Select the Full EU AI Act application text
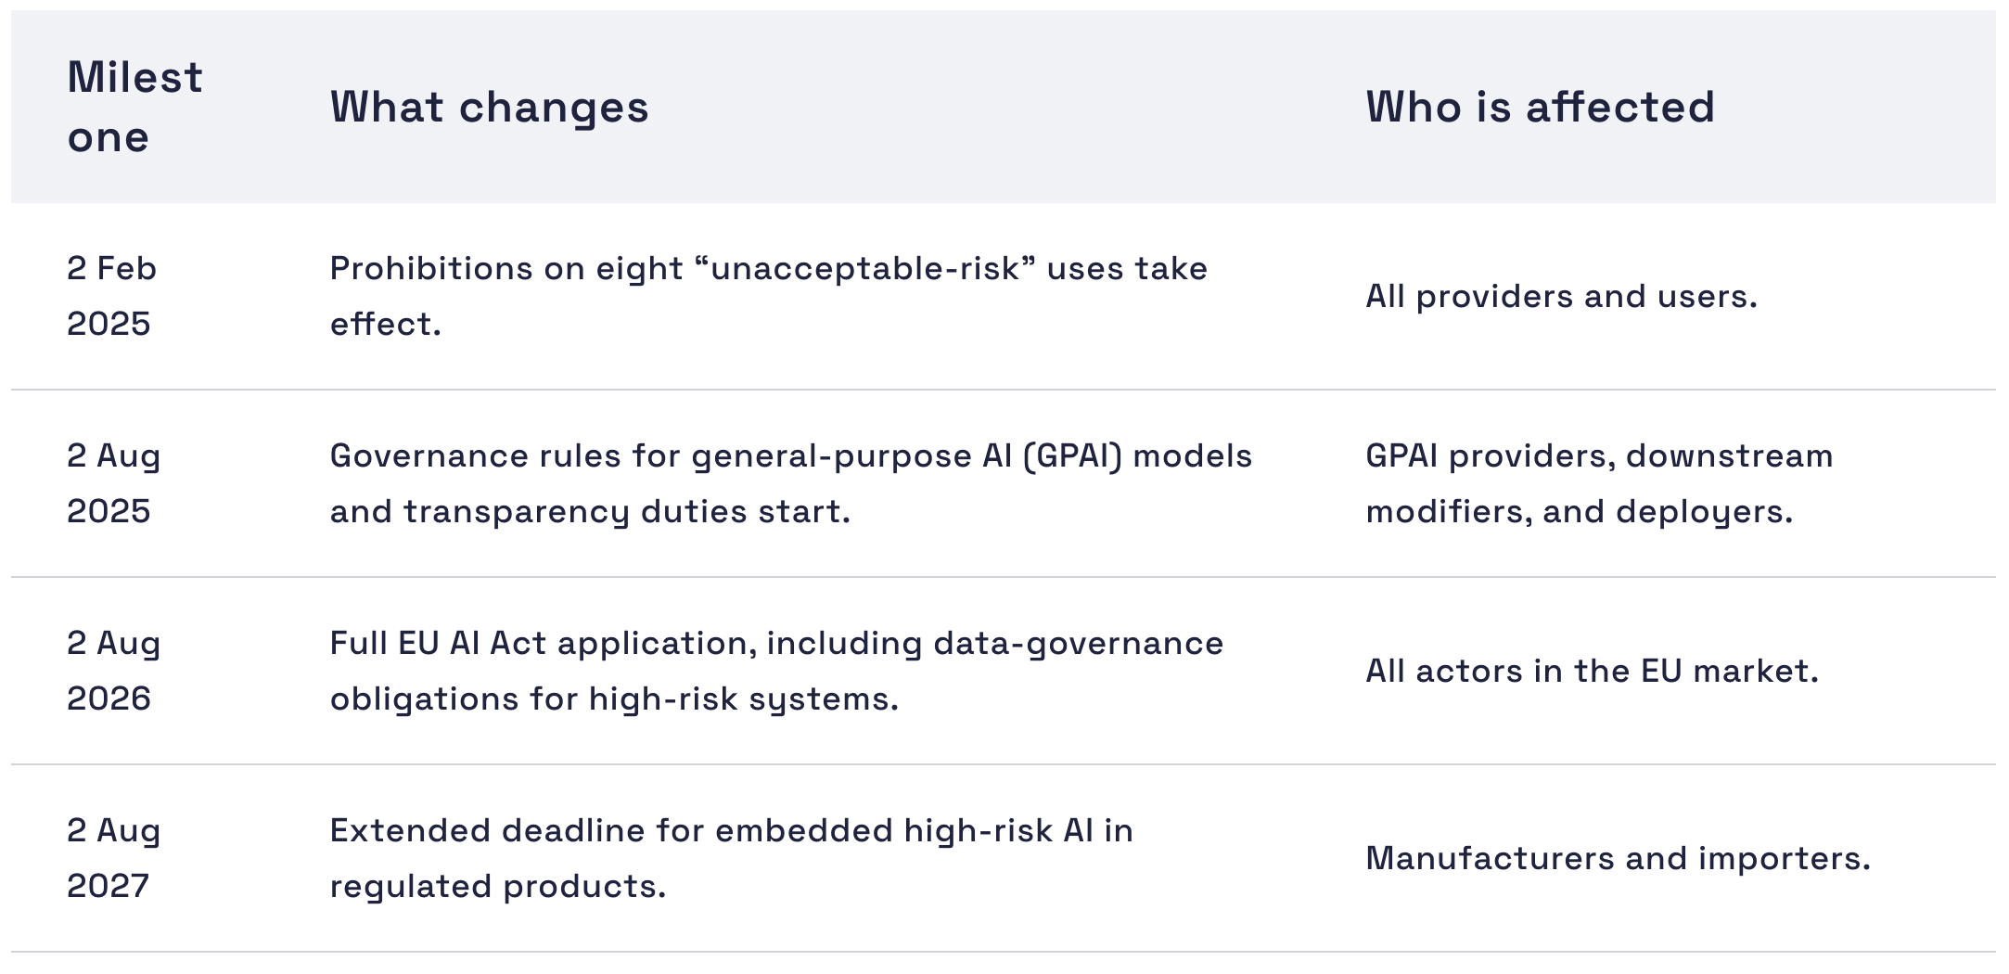Screen dimensions: 2009x974 [x=776, y=671]
